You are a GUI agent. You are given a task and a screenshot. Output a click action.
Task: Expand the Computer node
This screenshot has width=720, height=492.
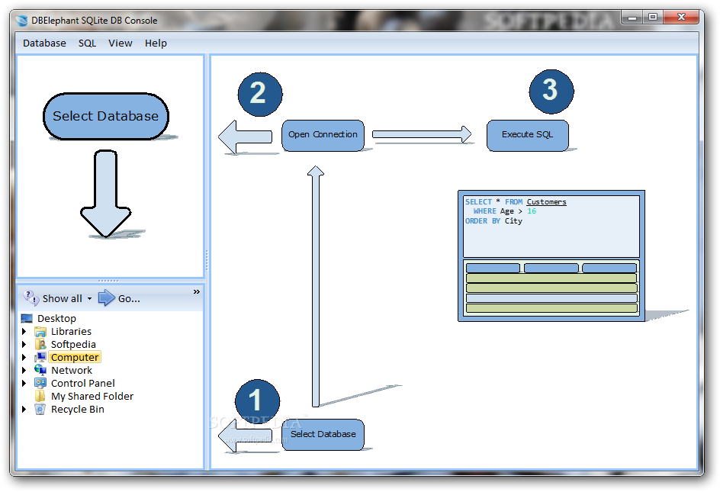(24, 357)
